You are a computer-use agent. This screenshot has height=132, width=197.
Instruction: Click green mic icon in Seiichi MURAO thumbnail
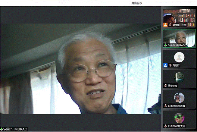tap(165, 45)
